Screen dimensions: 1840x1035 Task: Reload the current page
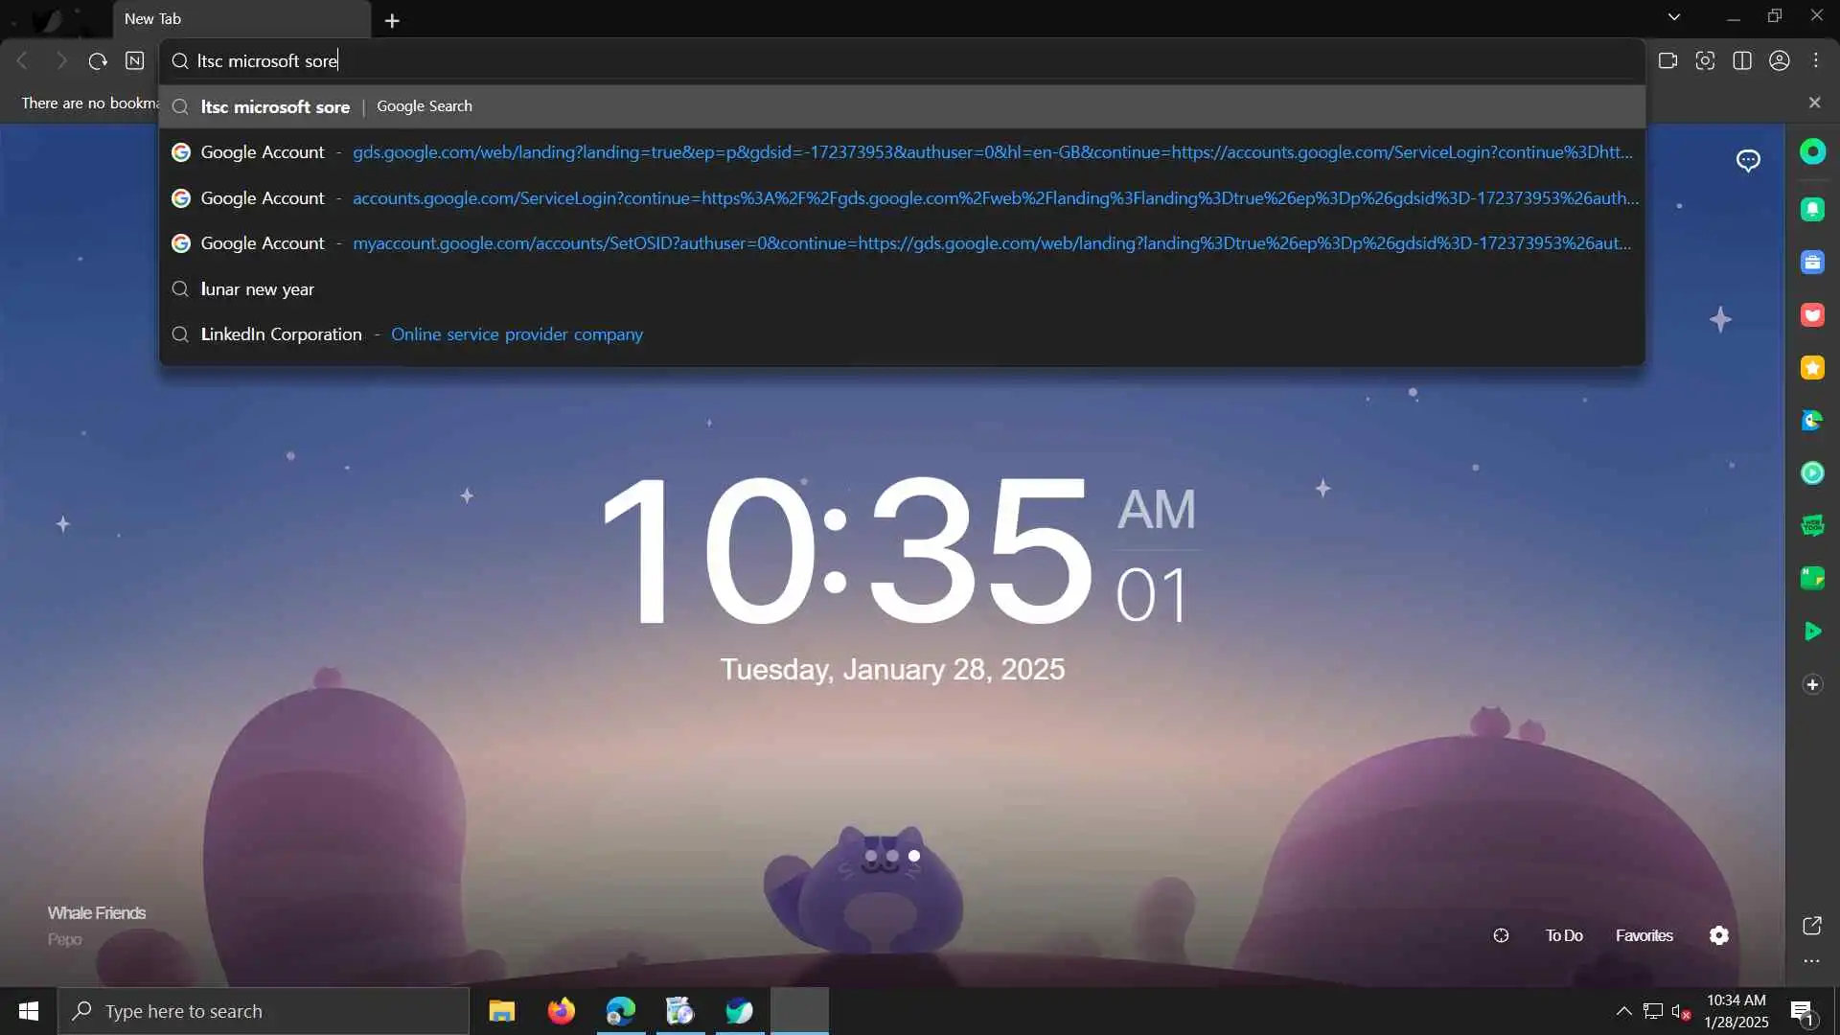pyautogui.click(x=98, y=60)
